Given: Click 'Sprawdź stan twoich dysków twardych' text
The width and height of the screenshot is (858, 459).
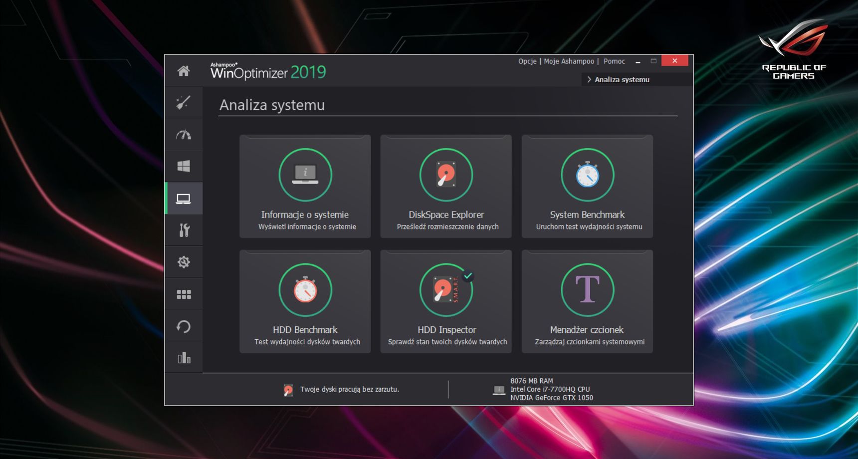Looking at the screenshot, I should (447, 342).
